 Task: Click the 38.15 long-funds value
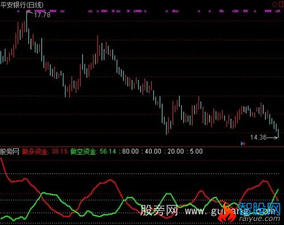[x=60, y=151]
